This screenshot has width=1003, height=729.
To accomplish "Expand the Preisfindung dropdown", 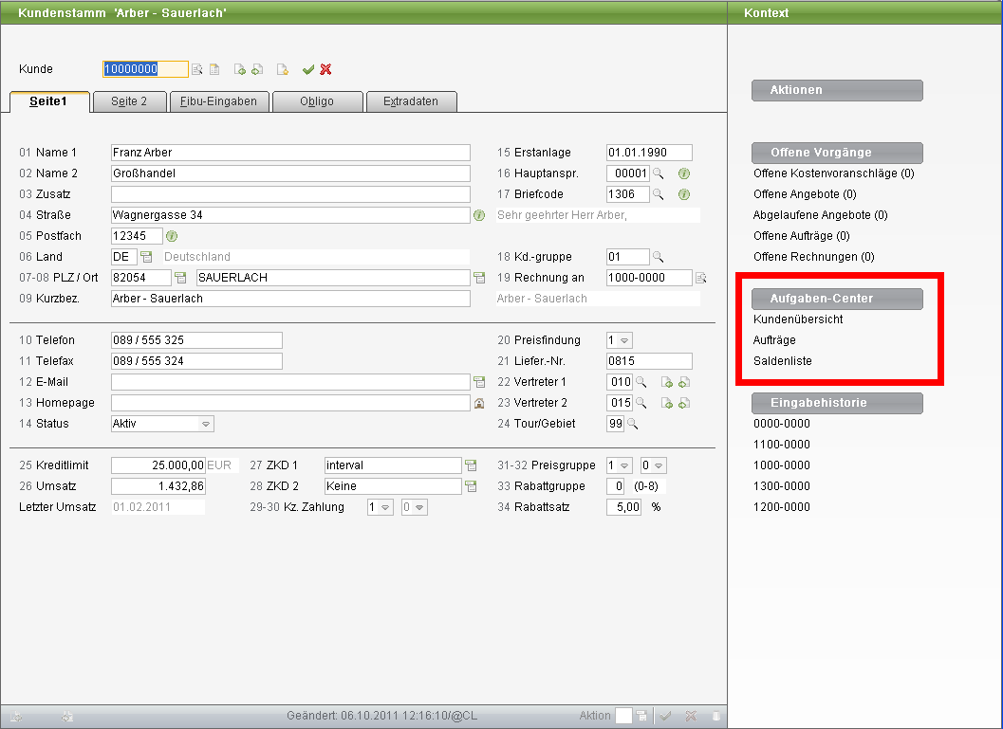I will (x=620, y=340).
